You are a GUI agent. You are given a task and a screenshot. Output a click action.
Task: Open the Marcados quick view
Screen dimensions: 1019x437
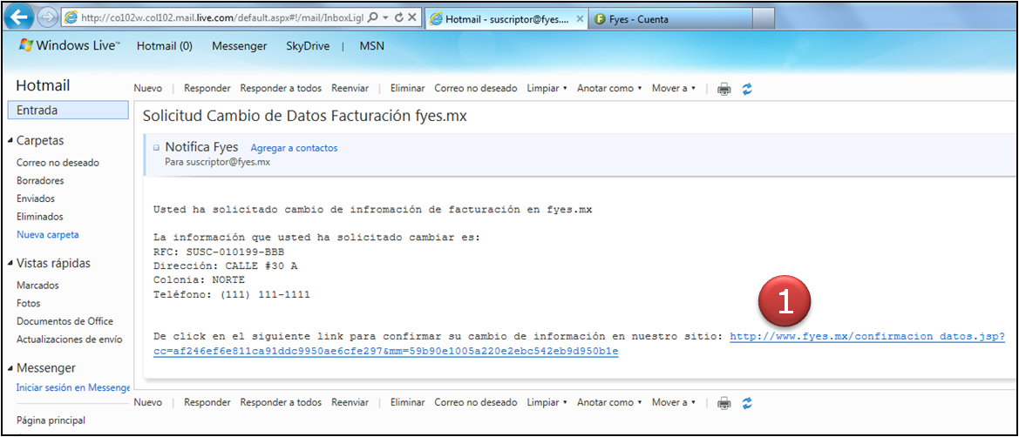[x=37, y=285]
